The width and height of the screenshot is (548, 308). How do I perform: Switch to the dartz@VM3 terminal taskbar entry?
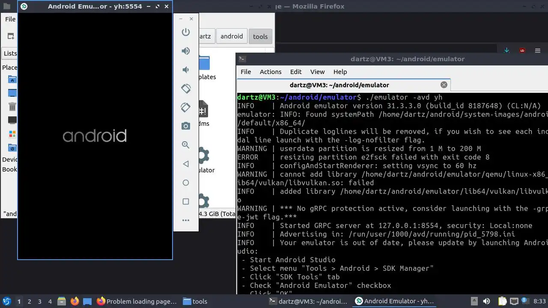pyautogui.click(x=309, y=301)
